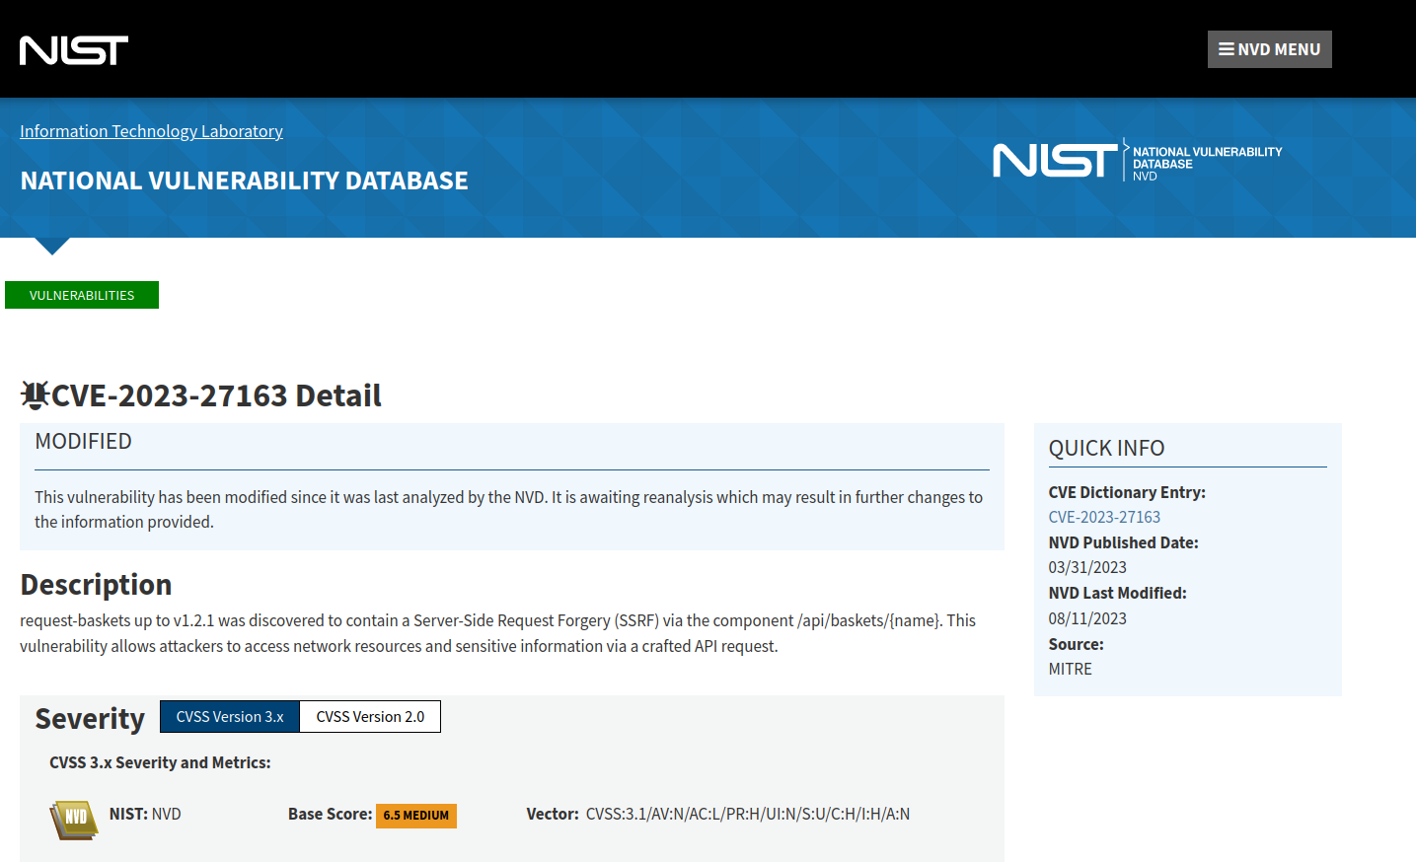Click the CVSS:3.1 vector string text
This screenshot has height=862, width=1416.
click(x=748, y=814)
